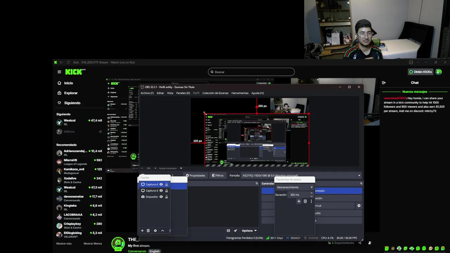Viewport: 450px width, 253px height.
Task: Open virtual camera settings gear
Action: click(x=359, y=206)
